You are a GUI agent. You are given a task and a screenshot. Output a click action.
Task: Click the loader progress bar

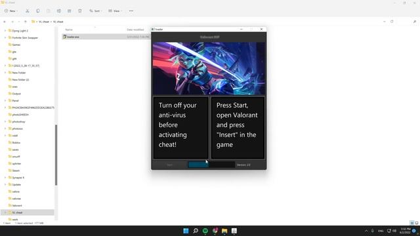(x=211, y=165)
